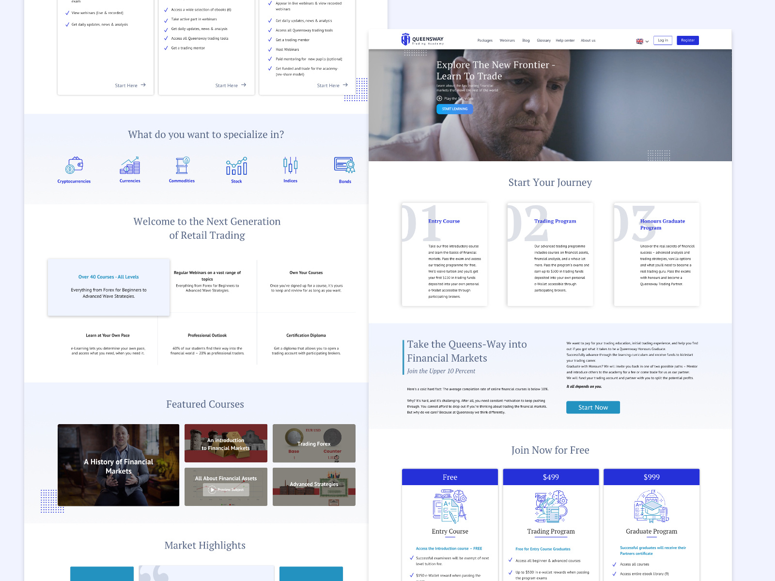Click the Host Webinars list item
This screenshot has height=581, width=775.
(287, 49)
